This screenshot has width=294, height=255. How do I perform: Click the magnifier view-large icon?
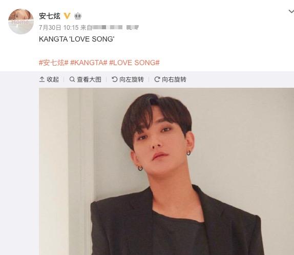pos(72,80)
